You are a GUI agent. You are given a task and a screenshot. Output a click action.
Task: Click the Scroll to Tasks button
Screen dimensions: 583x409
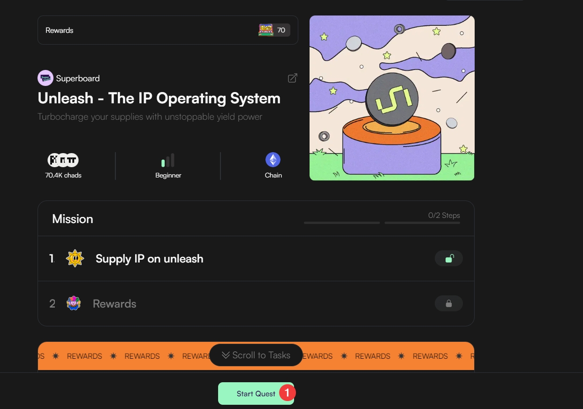tap(256, 355)
